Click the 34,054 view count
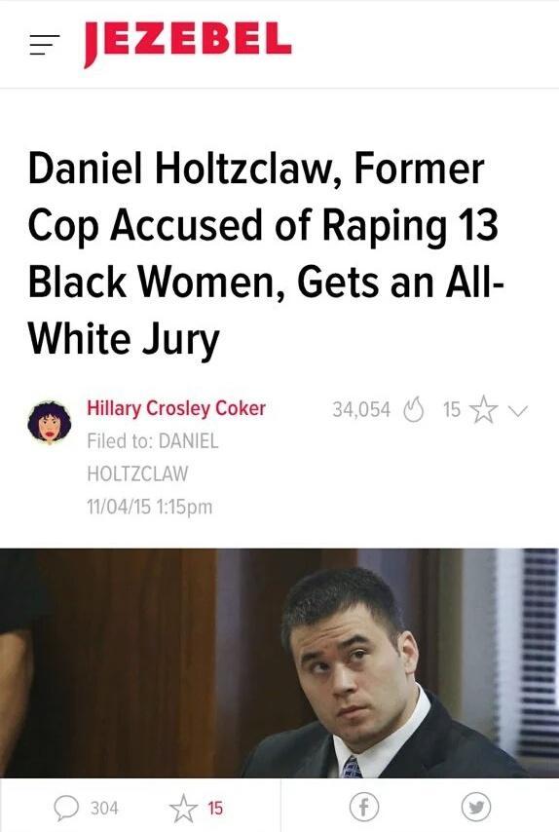Image resolution: width=559 pixels, height=832 pixels. click(361, 409)
